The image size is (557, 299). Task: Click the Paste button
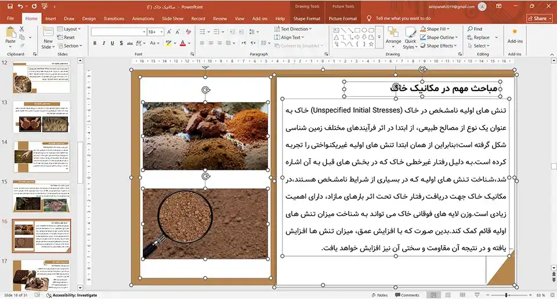pyautogui.click(x=10, y=37)
